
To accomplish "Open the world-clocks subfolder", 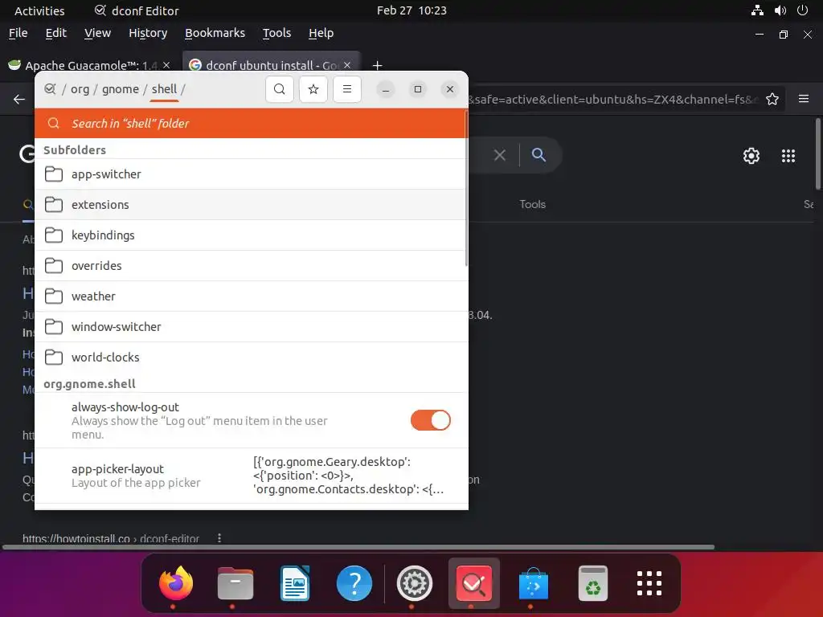I will click(251, 358).
